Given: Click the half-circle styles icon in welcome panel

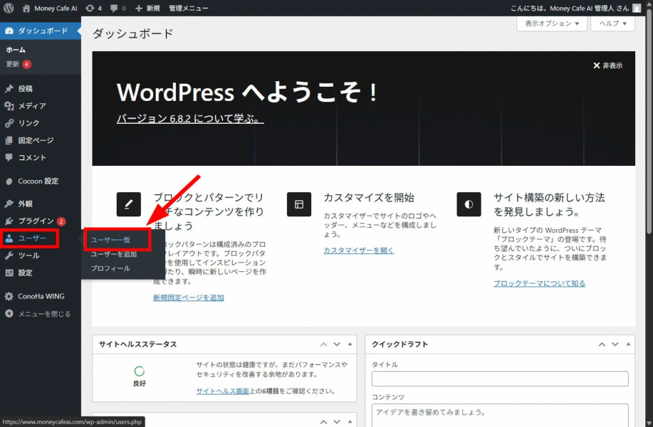Looking at the screenshot, I should point(469,204).
